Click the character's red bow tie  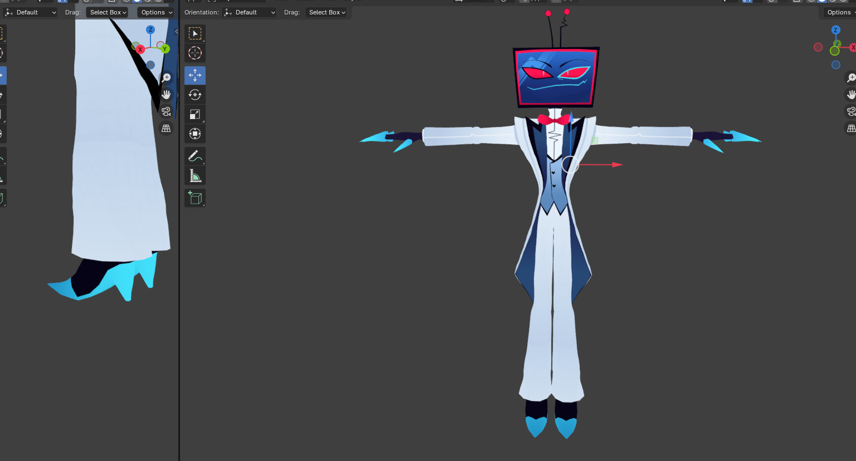(554, 119)
